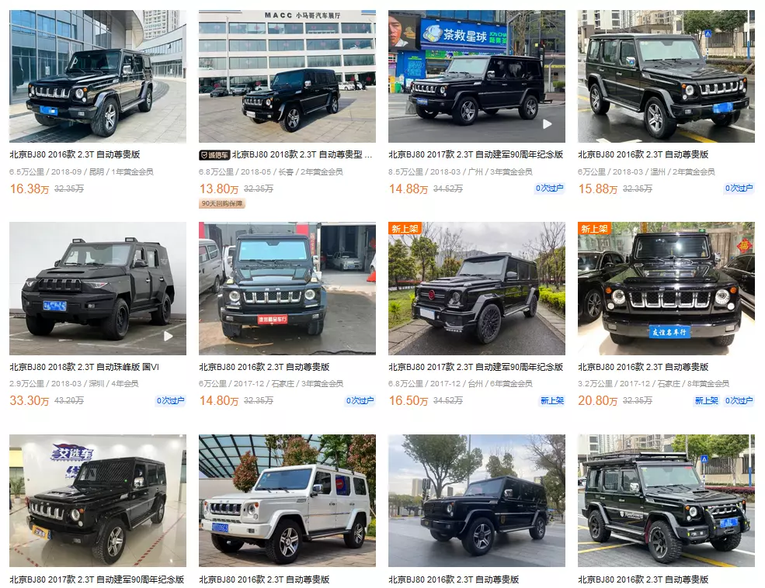Open thumbnail of BJ80 with roof rack

[x=666, y=500]
